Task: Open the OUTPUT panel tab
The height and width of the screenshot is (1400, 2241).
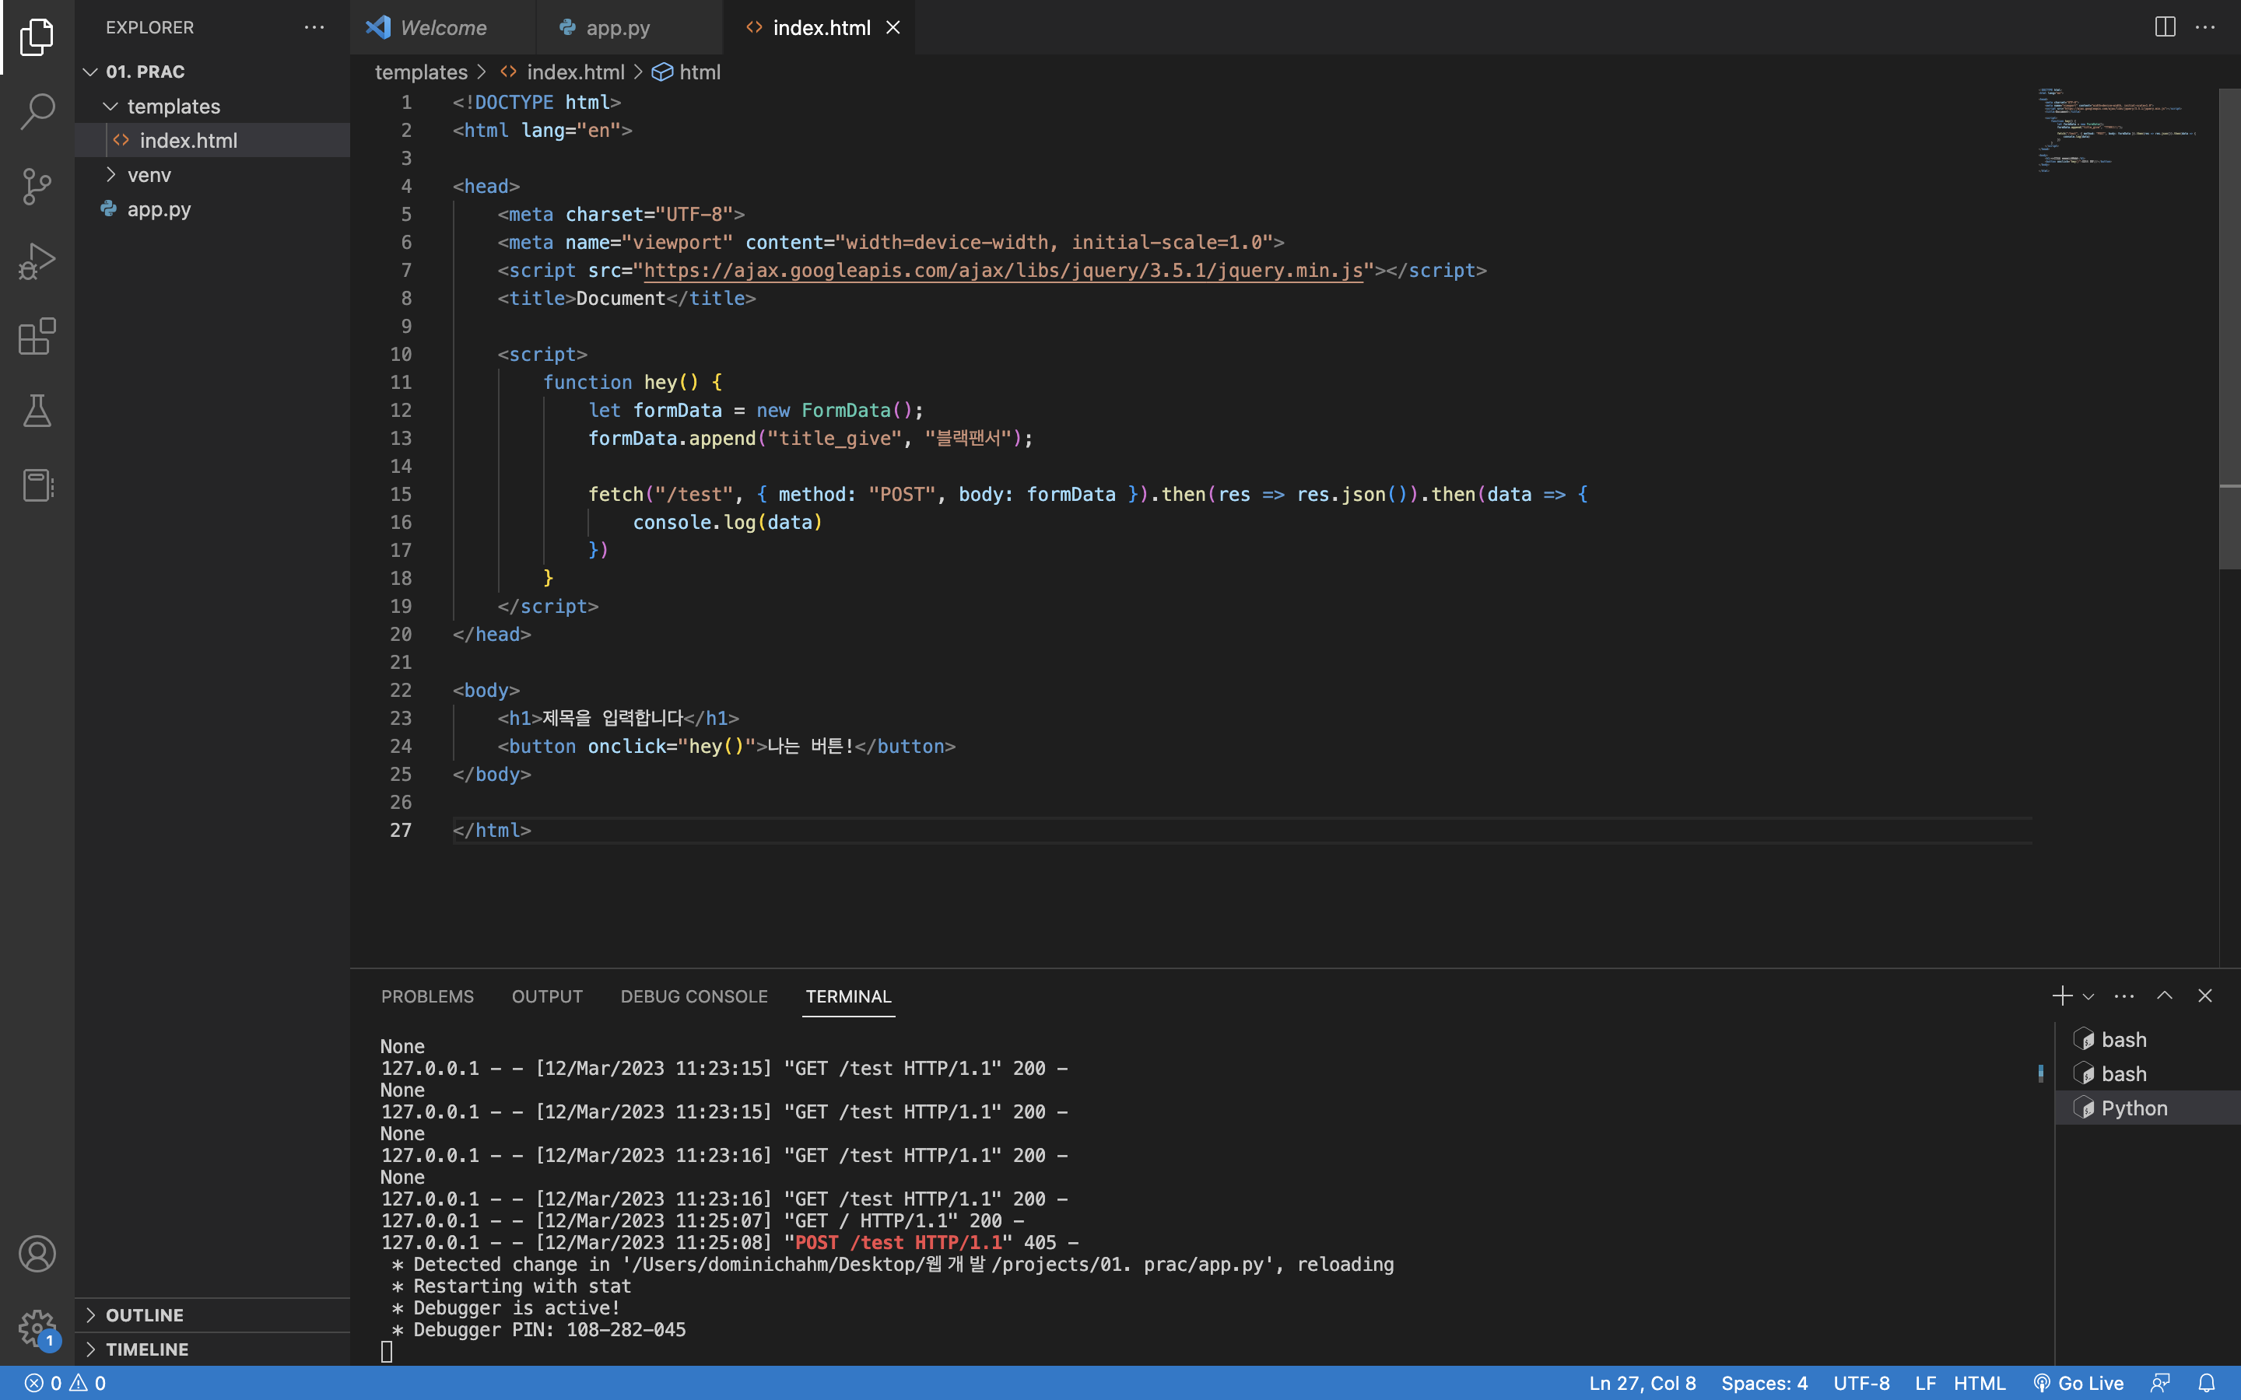Action: [x=547, y=996]
